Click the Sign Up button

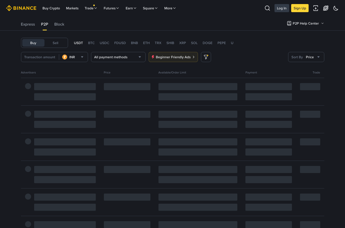click(x=300, y=8)
